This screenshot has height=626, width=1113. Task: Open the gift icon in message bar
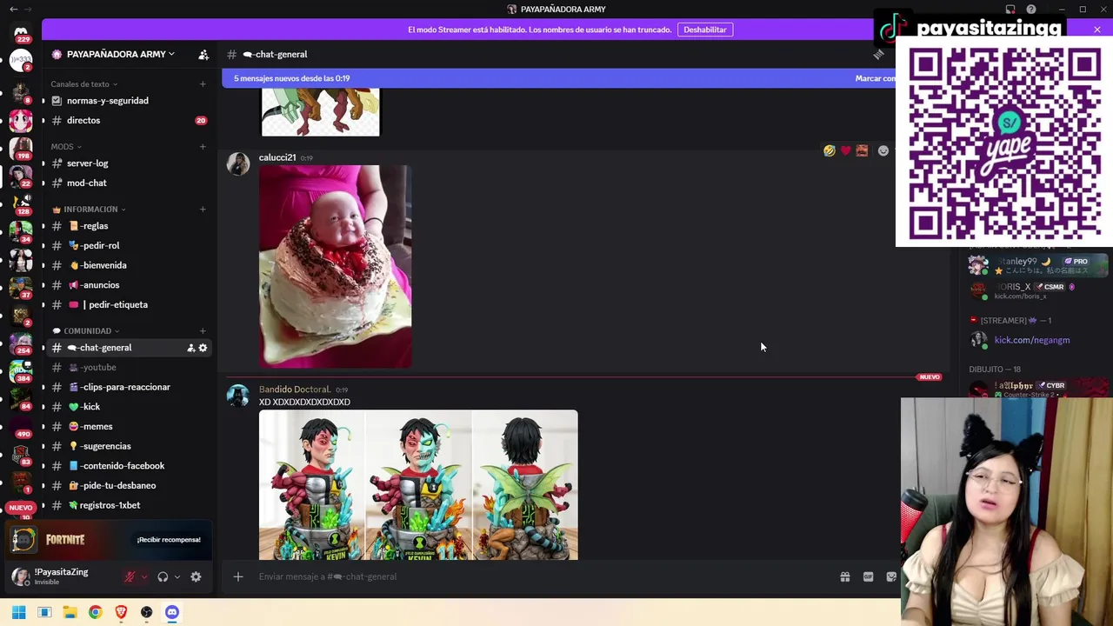(x=845, y=576)
